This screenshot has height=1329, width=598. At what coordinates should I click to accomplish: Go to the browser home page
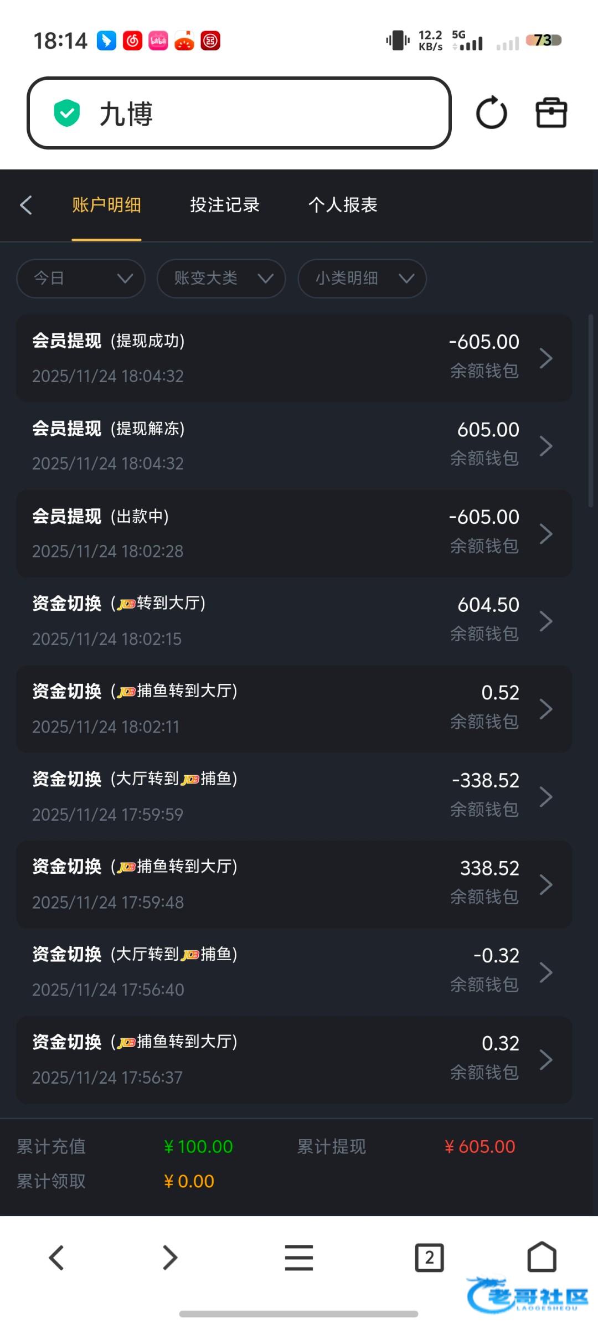[x=542, y=1256]
